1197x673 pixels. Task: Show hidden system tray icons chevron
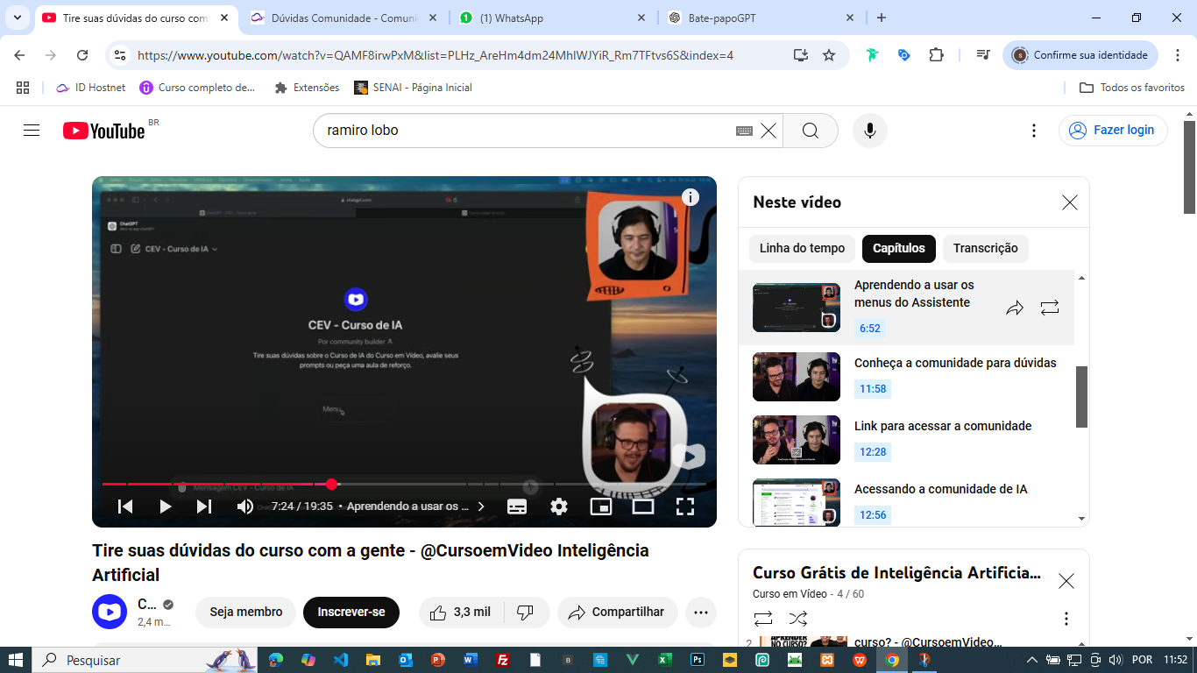[1032, 660]
